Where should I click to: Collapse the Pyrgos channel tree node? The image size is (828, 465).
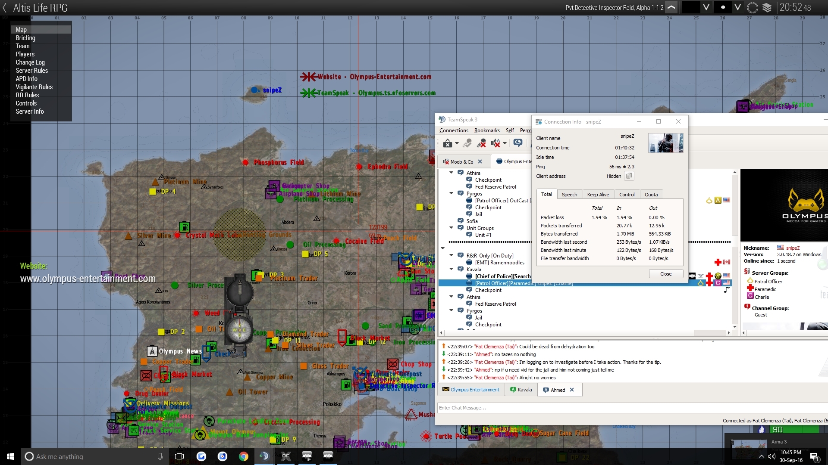pyautogui.click(x=452, y=193)
